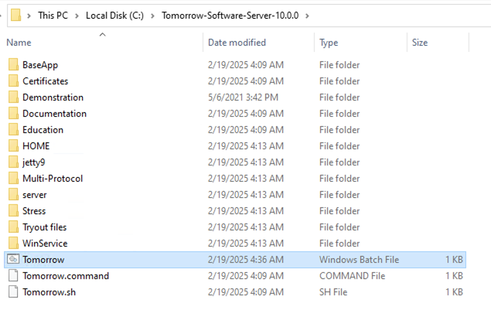Select the Tomorrow.sh file icon

(13, 292)
